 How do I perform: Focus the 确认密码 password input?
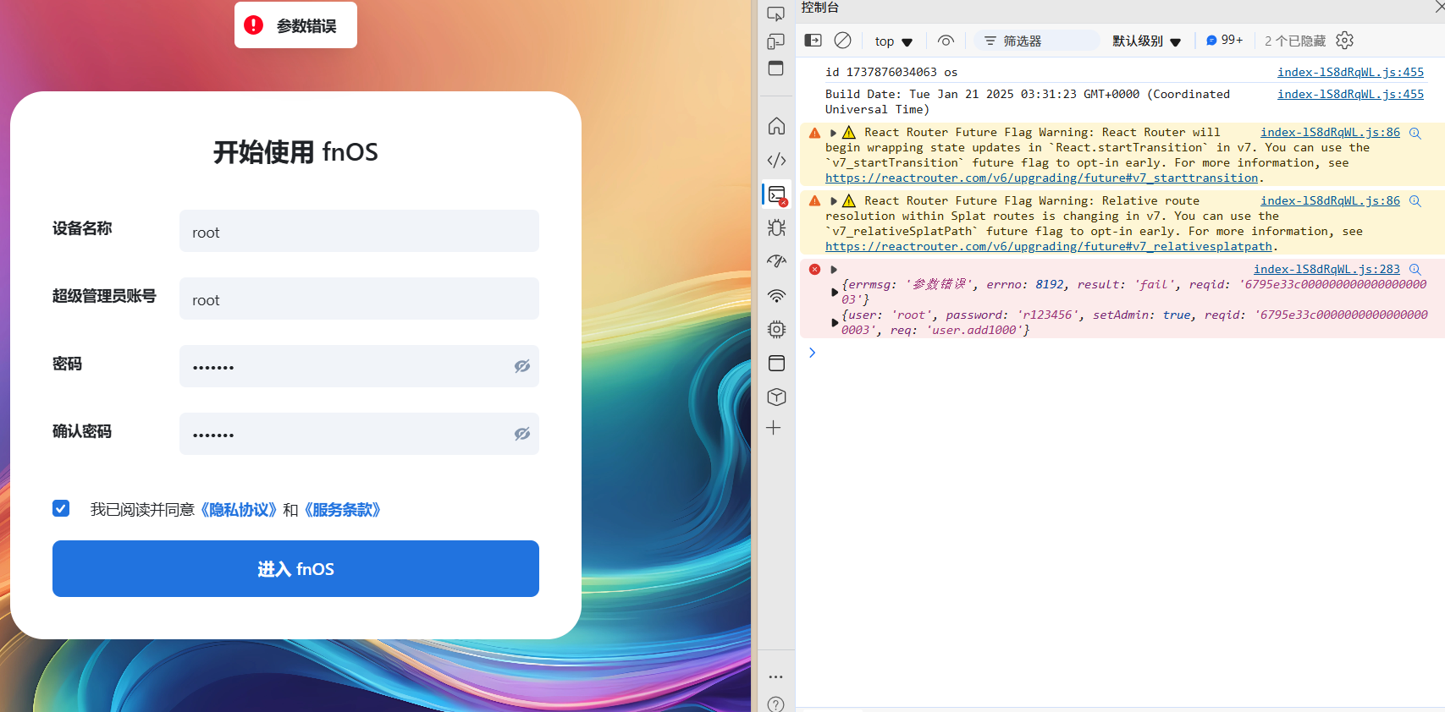(x=359, y=434)
